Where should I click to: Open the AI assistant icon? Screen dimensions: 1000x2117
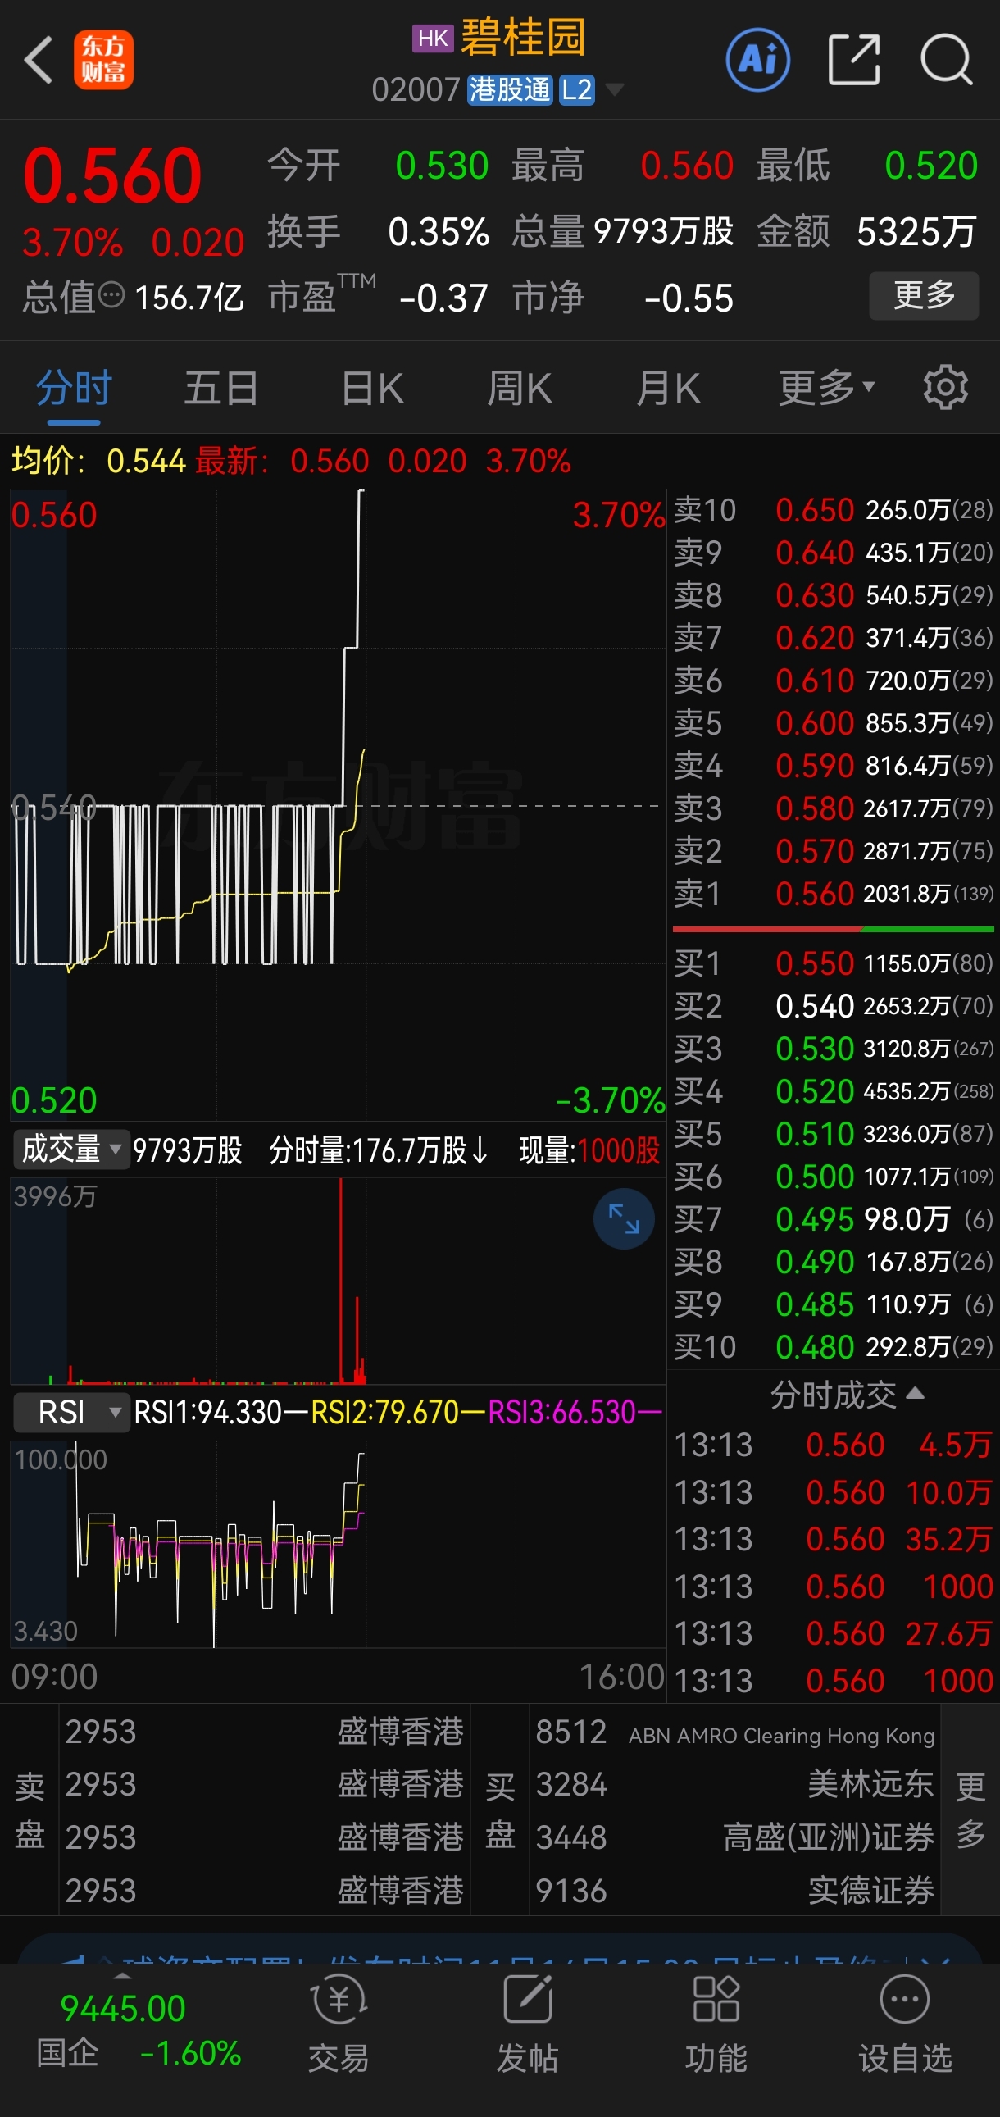tap(757, 59)
